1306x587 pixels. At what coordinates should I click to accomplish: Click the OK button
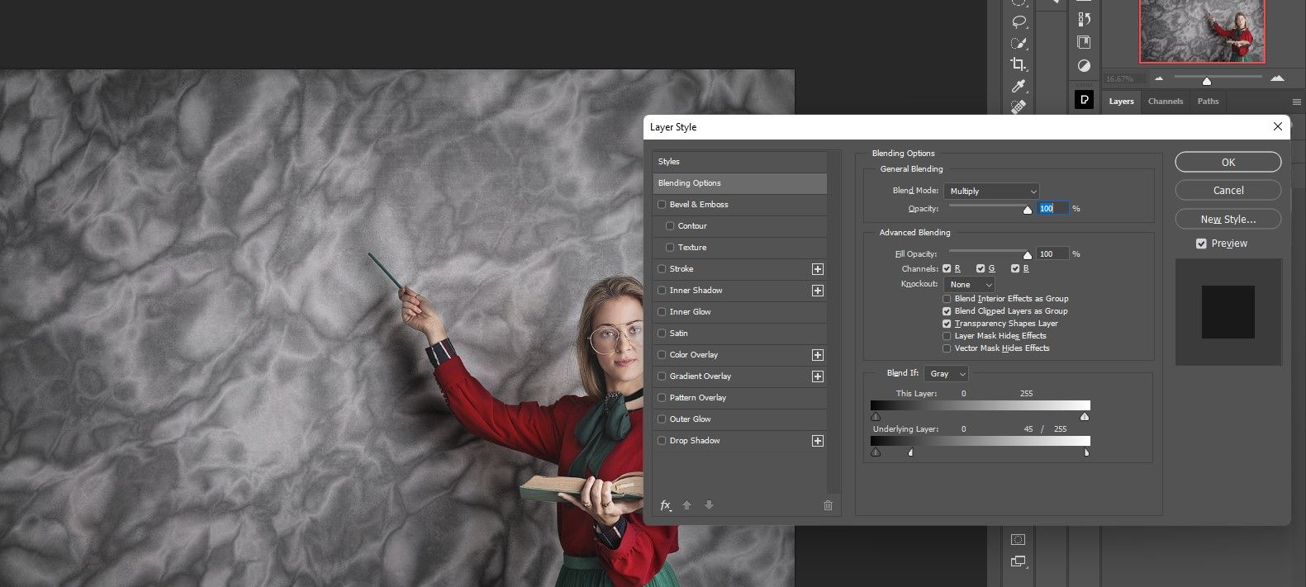click(1228, 162)
